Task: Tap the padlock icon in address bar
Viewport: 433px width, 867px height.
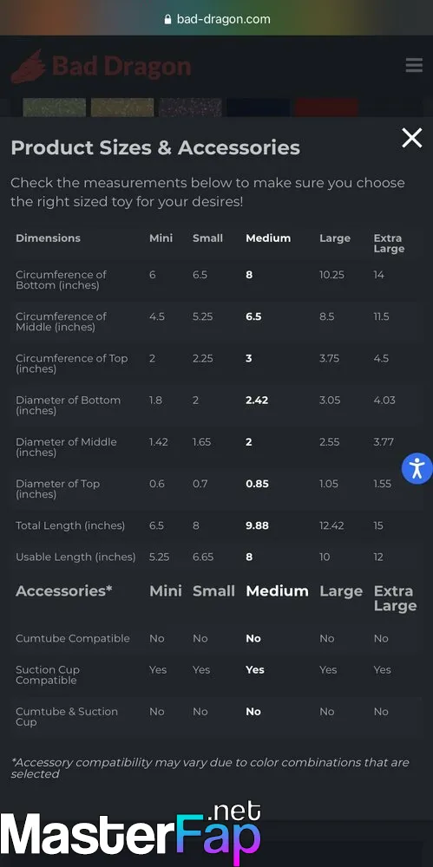Action: [x=167, y=19]
